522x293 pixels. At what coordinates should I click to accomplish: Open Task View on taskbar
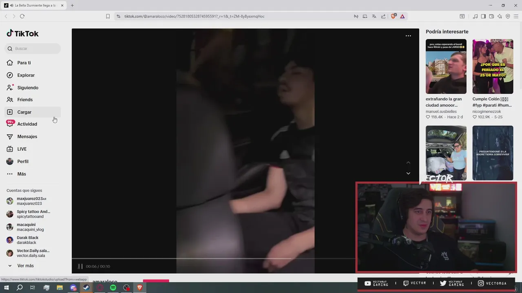tap(33, 288)
